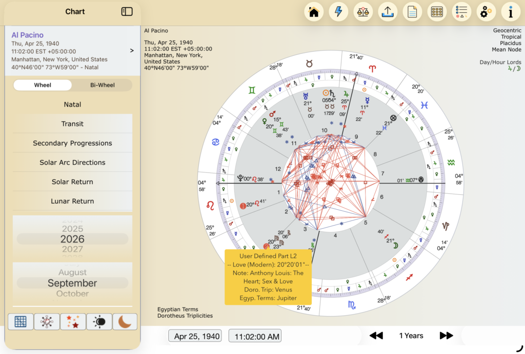Open the aspect lines web icon
Image resolution: width=525 pixels, height=354 pixels.
47,322
